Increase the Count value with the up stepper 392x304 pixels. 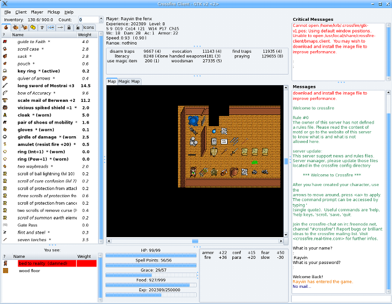point(101,18)
